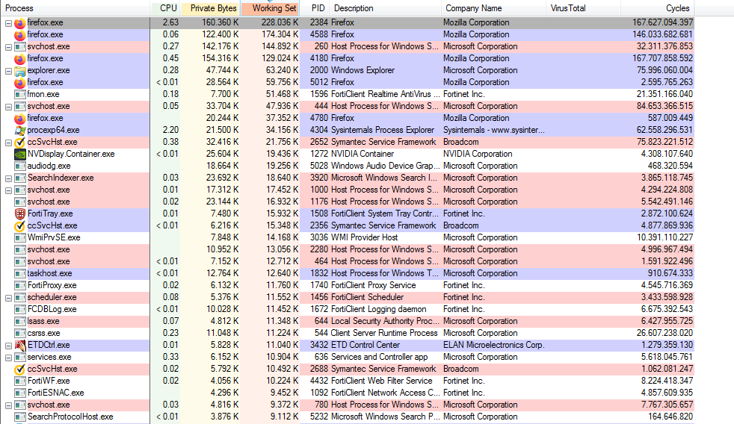Click Firefox icon of PID 5012 row
Screen dimensions: 734x424
click(19, 82)
